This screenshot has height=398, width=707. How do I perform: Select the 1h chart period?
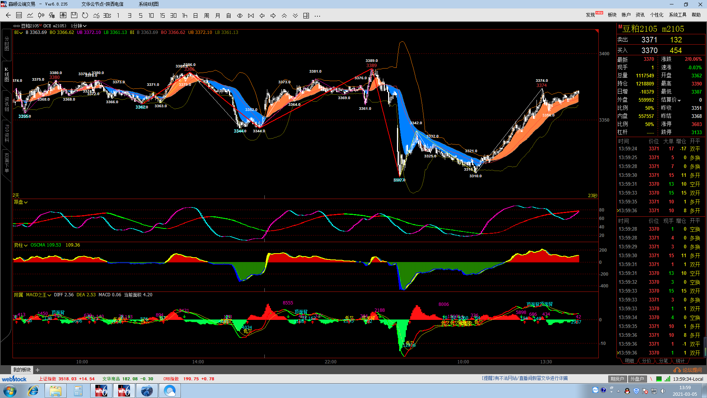185,15
